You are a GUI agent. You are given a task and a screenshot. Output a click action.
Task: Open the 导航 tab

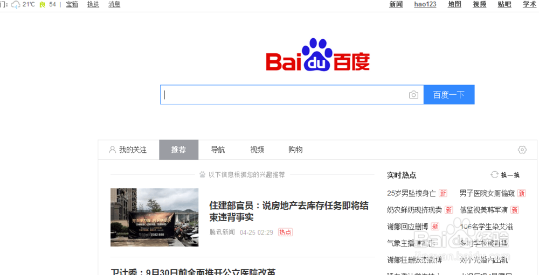pos(218,150)
